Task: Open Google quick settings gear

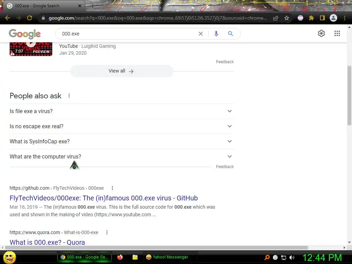Action: coord(321,33)
